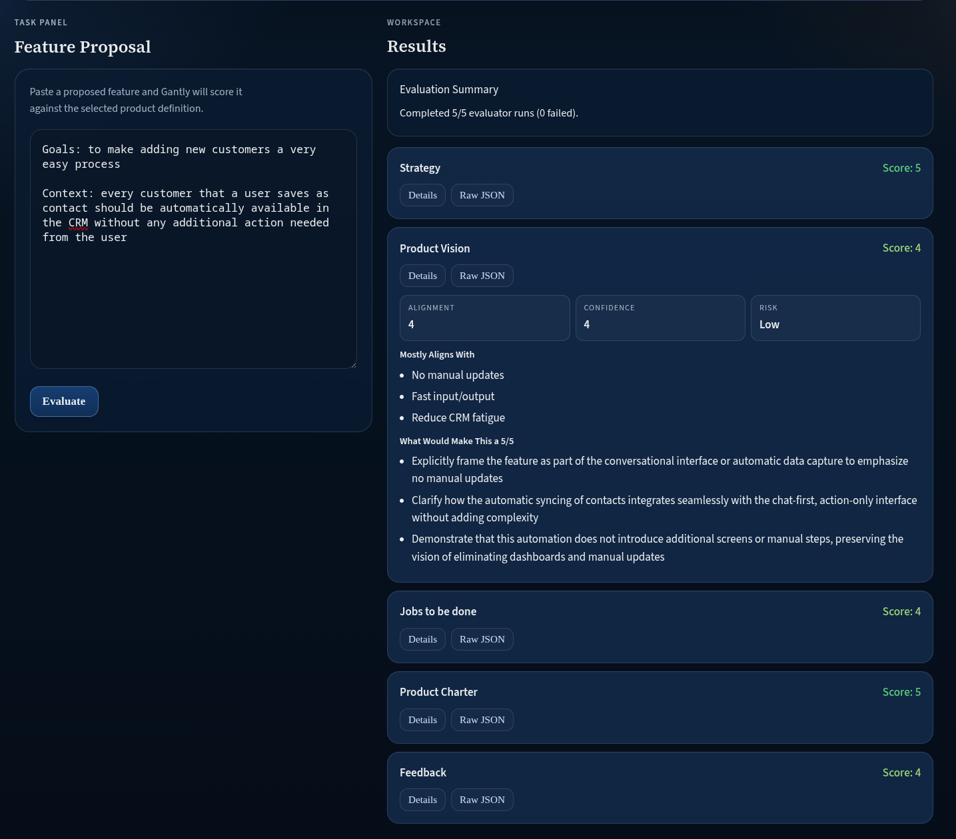View Raw JSON for Jobs to be done

482,639
